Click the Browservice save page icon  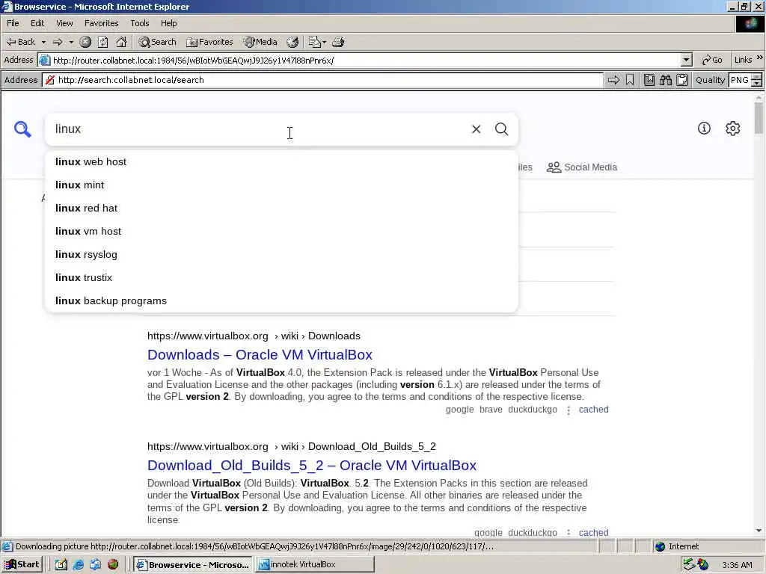coord(649,80)
